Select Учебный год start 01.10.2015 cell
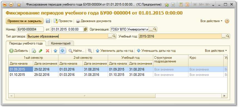Image resolution: width=239 pixels, height=108 pixels. (x=118, y=75)
